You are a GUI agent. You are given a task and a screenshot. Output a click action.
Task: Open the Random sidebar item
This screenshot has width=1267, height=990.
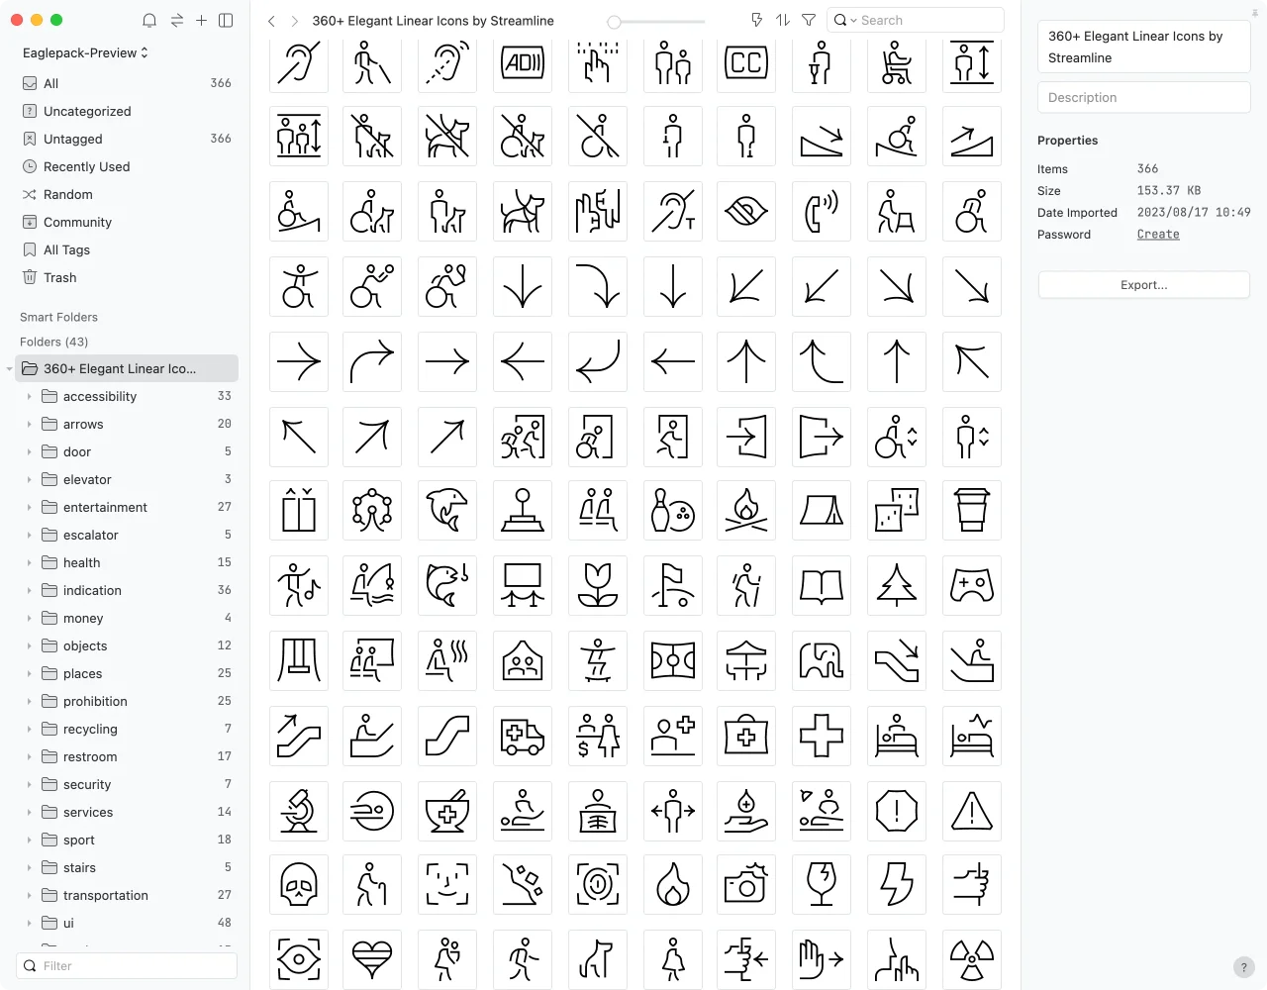67,195
